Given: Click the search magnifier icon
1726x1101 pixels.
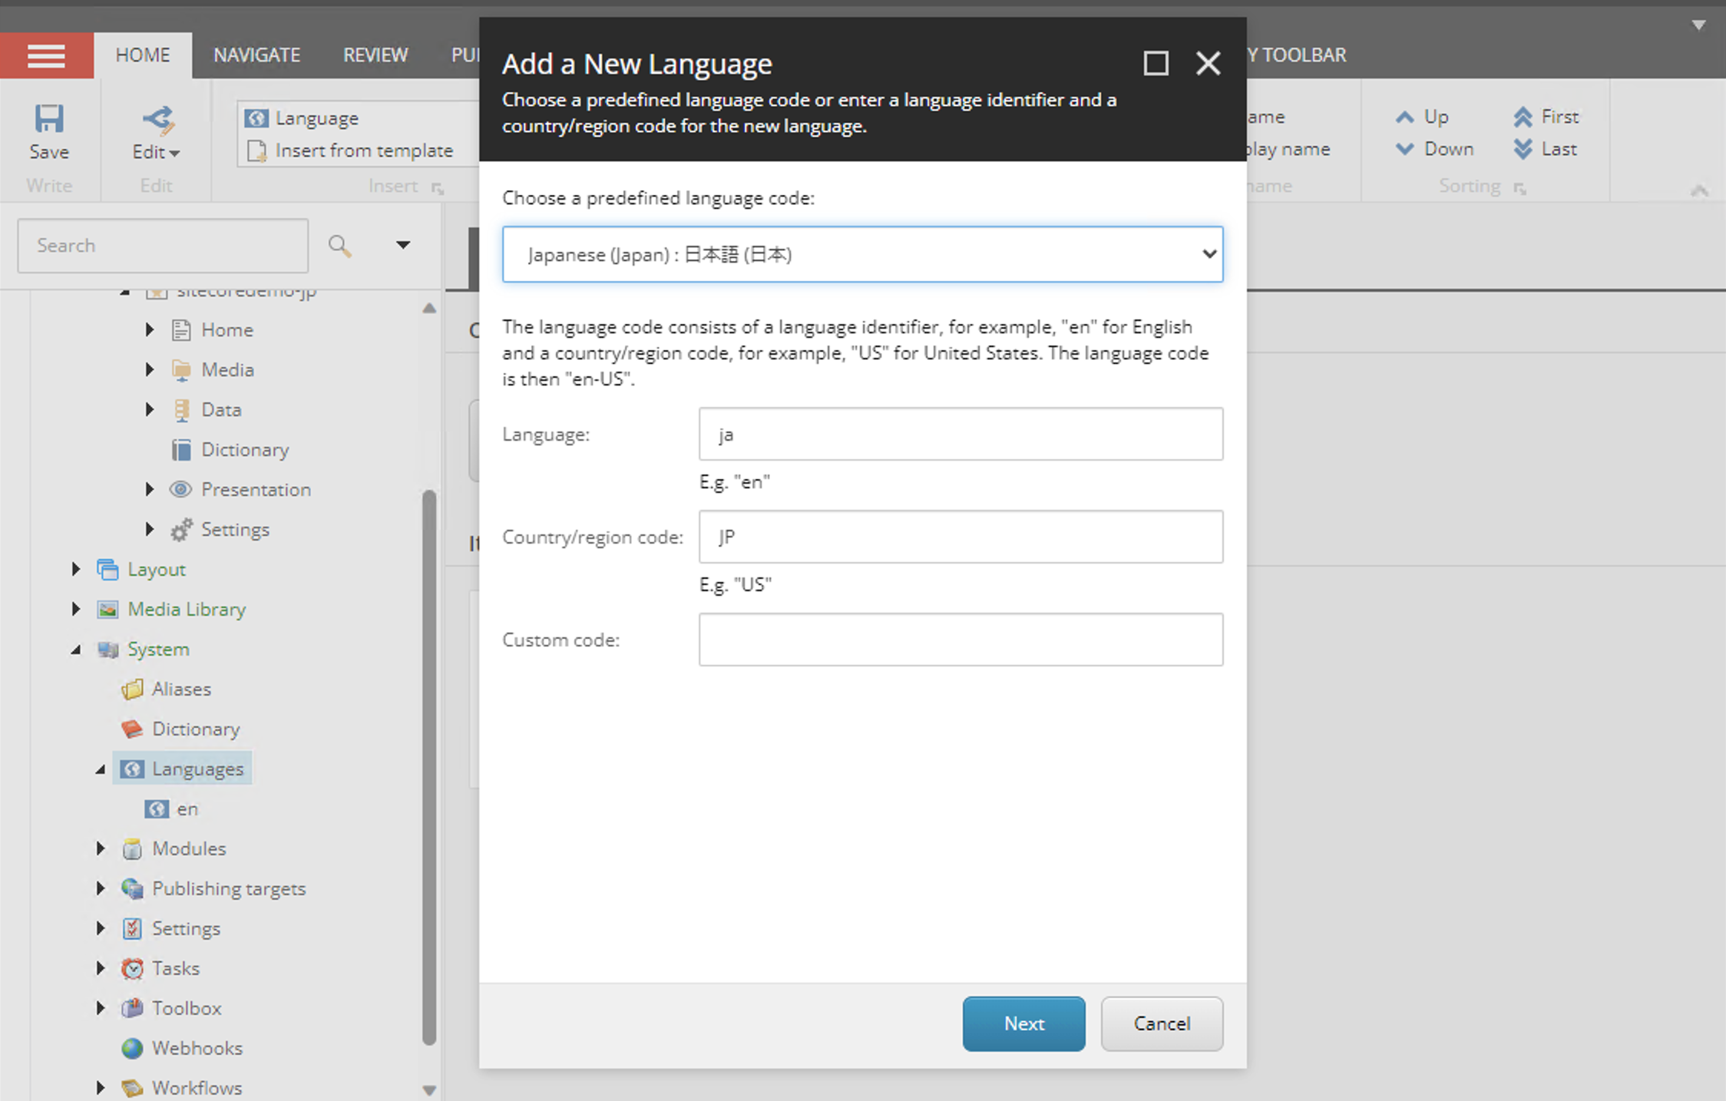Looking at the screenshot, I should click(339, 246).
